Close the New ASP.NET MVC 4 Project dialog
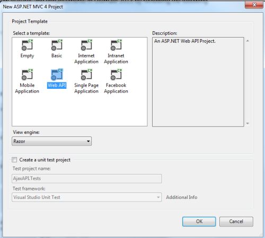The height and width of the screenshot is (238, 265). point(254,5)
